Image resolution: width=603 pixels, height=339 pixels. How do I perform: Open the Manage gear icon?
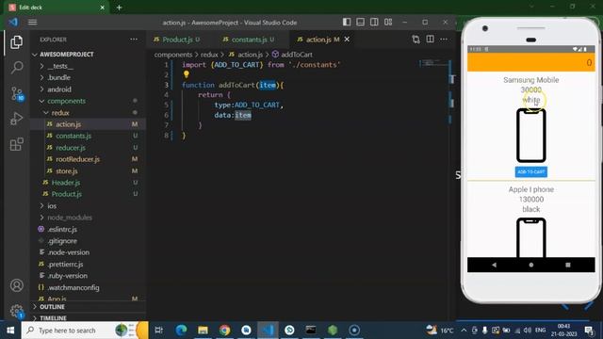(x=17, y=311)
